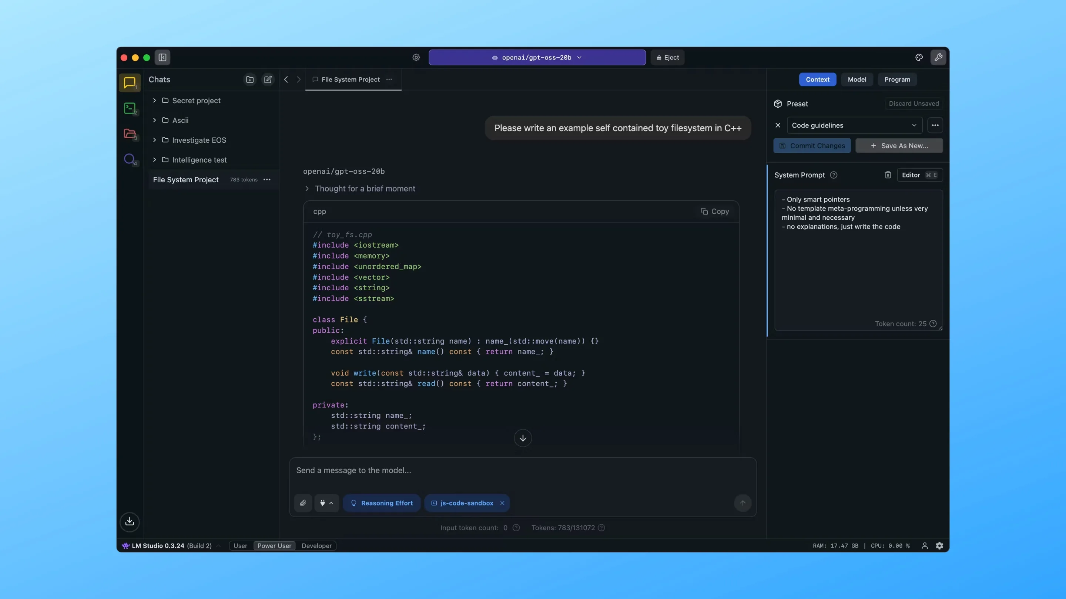Open the Developer terminal sidebar icon

(x=130, y=108)
